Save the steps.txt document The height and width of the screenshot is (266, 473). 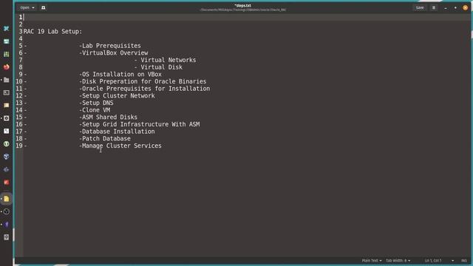(420, 7)
